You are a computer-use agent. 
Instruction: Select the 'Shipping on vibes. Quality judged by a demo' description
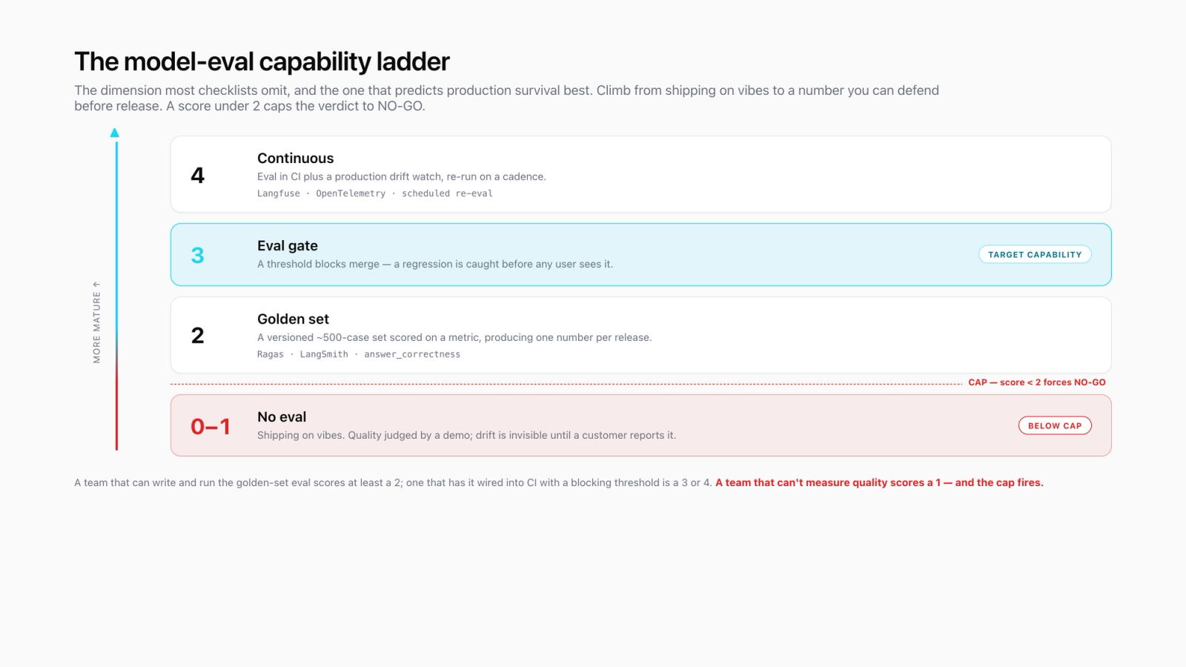[466, 435]
